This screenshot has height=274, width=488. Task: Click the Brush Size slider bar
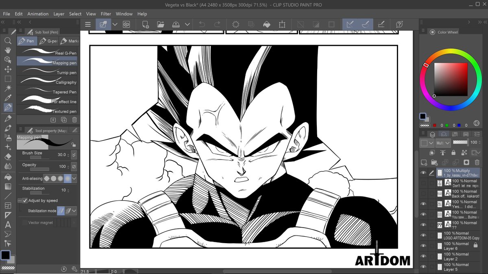(40, 157)
